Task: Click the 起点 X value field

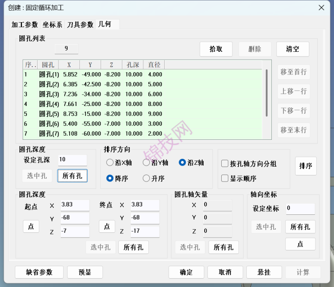Action: [x=75, y=205]
